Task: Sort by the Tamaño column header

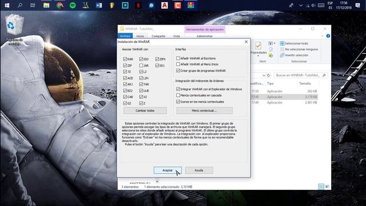Action: [x=305, y=84]
